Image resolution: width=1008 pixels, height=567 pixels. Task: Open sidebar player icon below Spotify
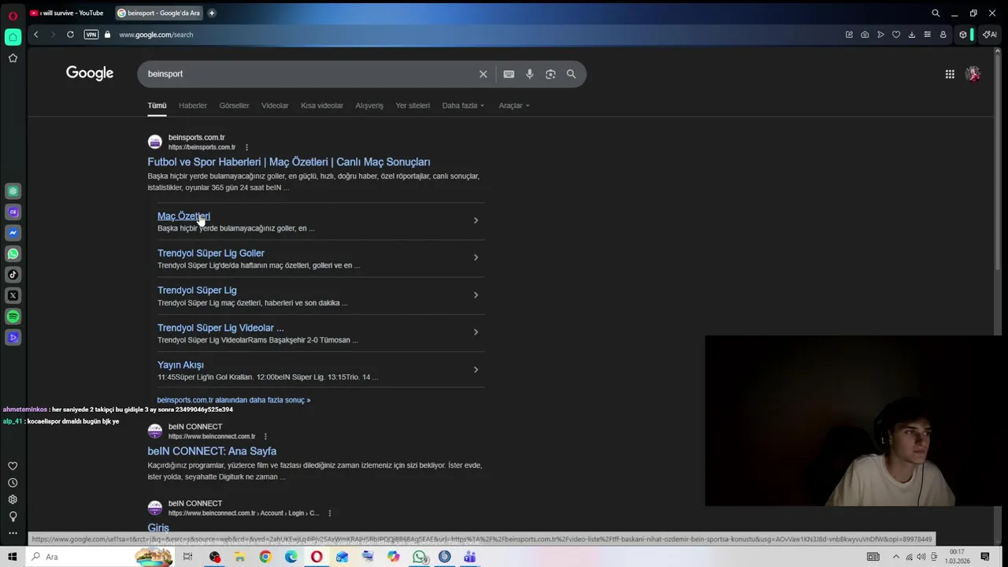tap(13, 337)
